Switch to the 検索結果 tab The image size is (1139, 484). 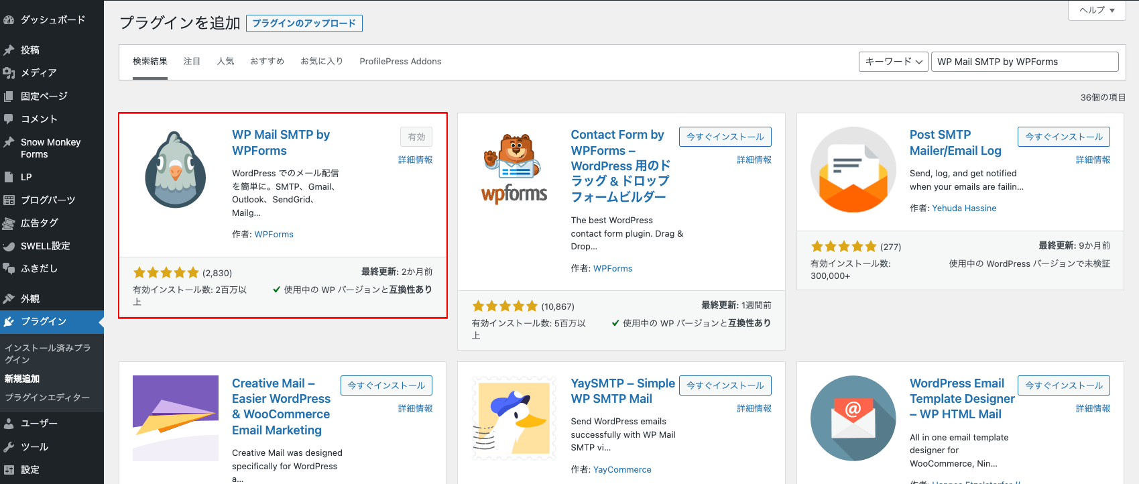(150, 62)
